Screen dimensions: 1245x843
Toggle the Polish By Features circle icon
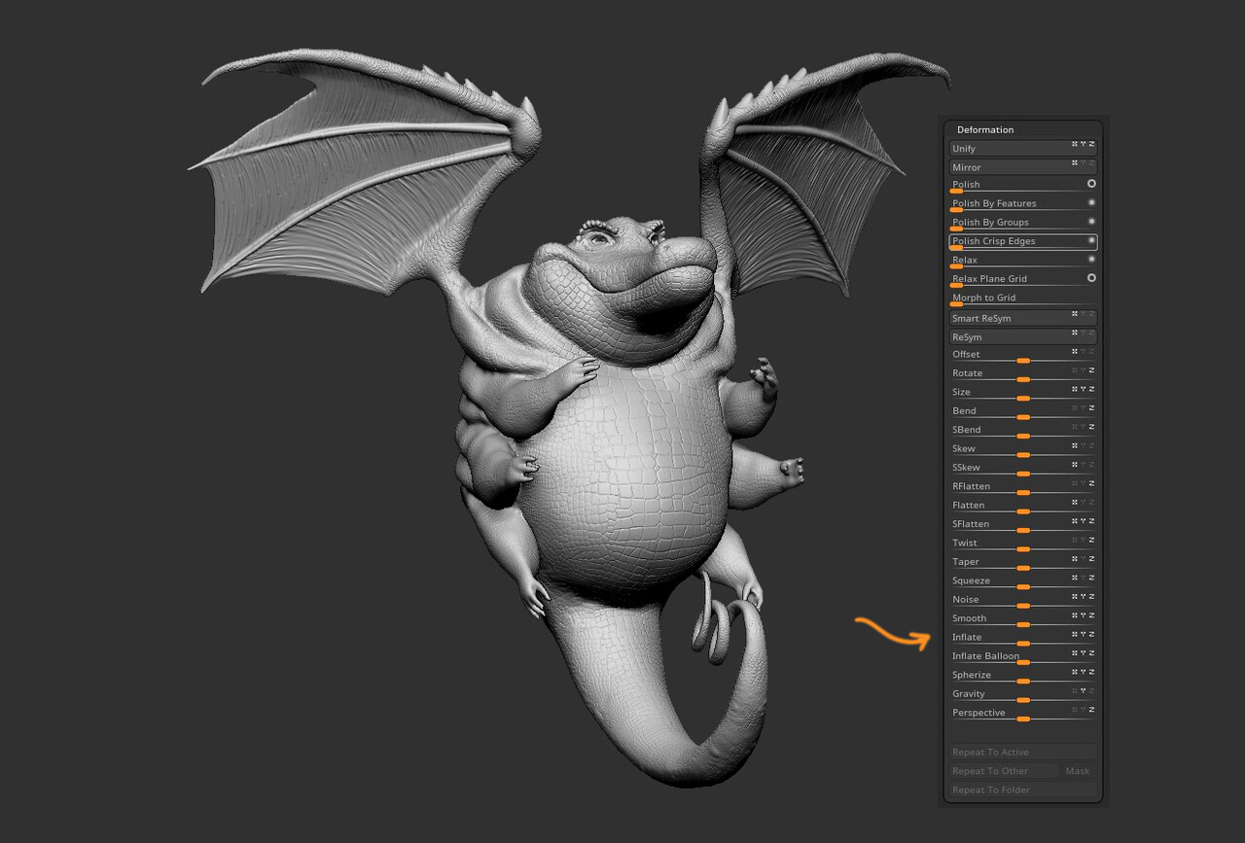click(x=1091, y=202)
